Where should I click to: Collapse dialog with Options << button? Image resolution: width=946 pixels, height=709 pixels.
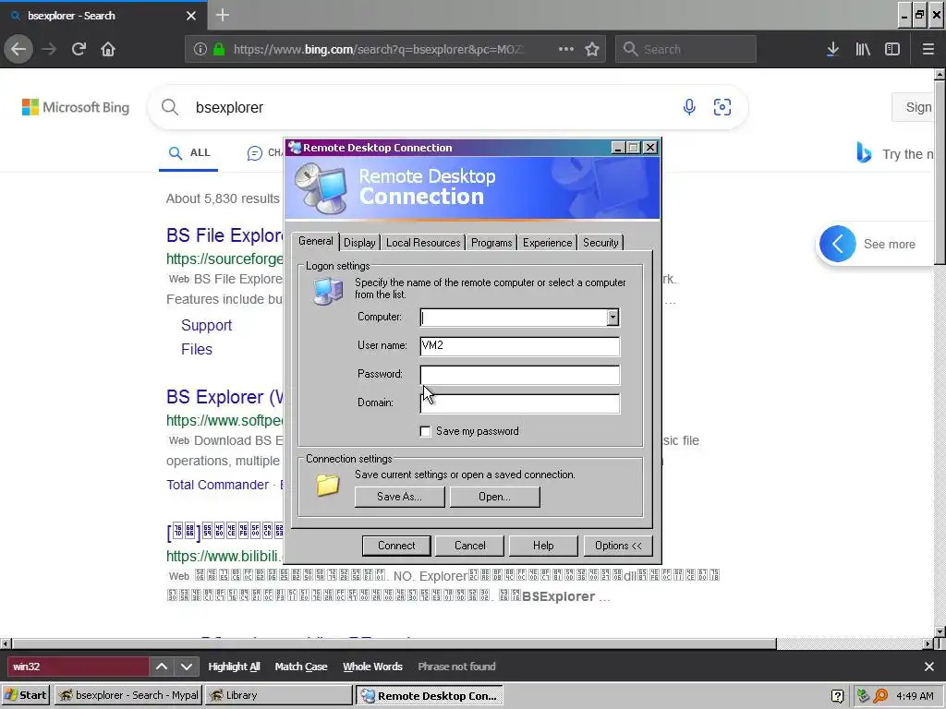coord(618,546)
